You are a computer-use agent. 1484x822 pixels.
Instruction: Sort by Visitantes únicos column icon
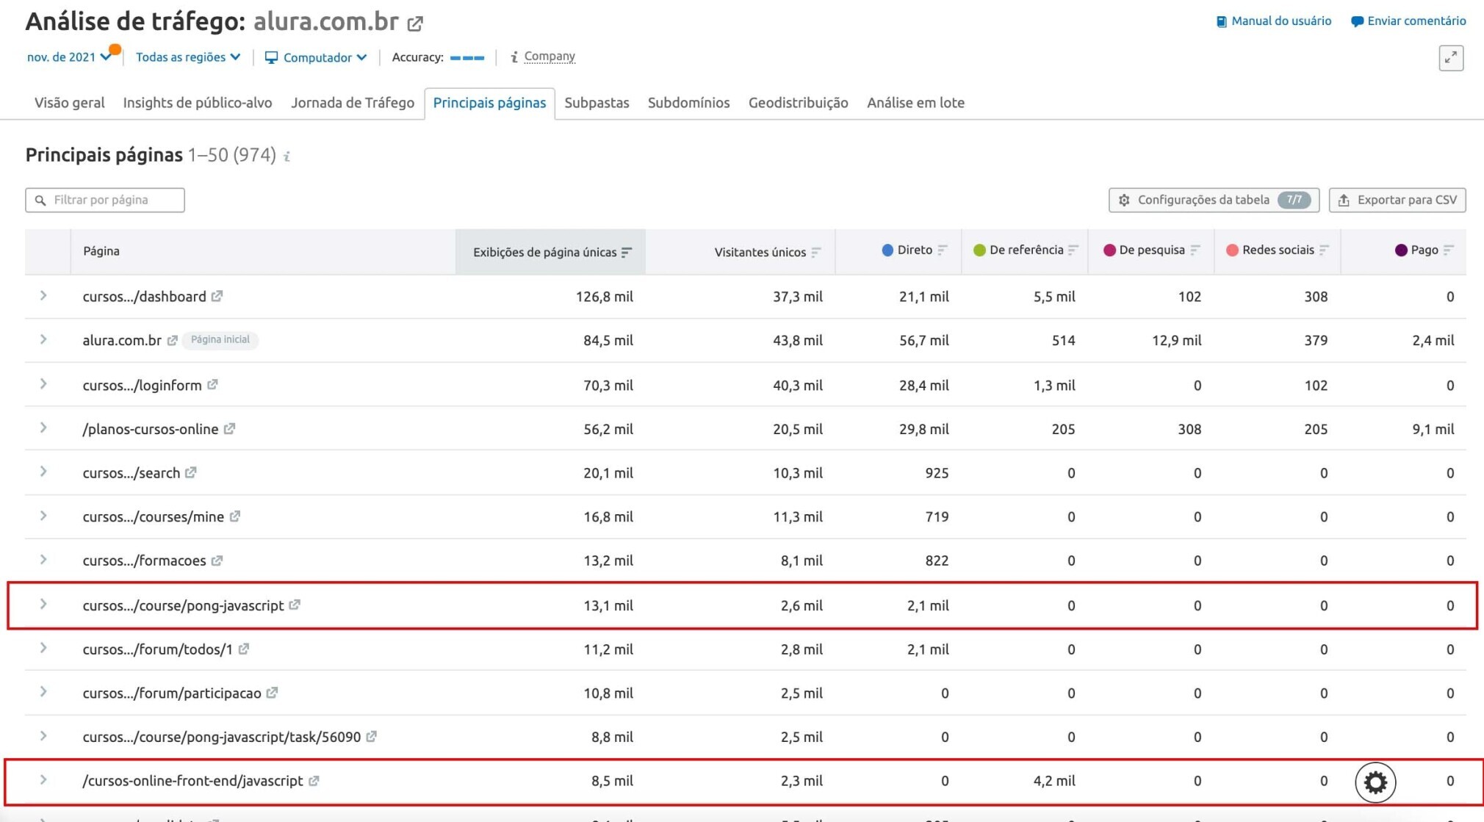pos(816,252)
